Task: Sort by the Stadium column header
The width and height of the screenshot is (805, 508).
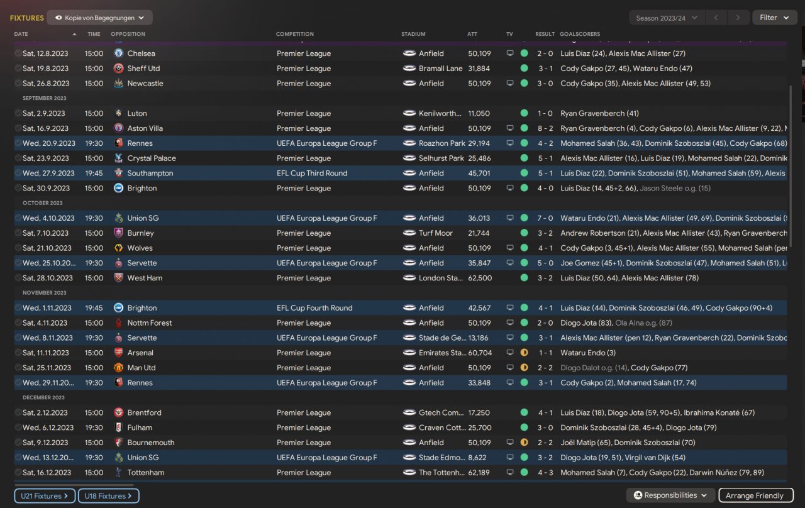Action: tap(413, 34)
